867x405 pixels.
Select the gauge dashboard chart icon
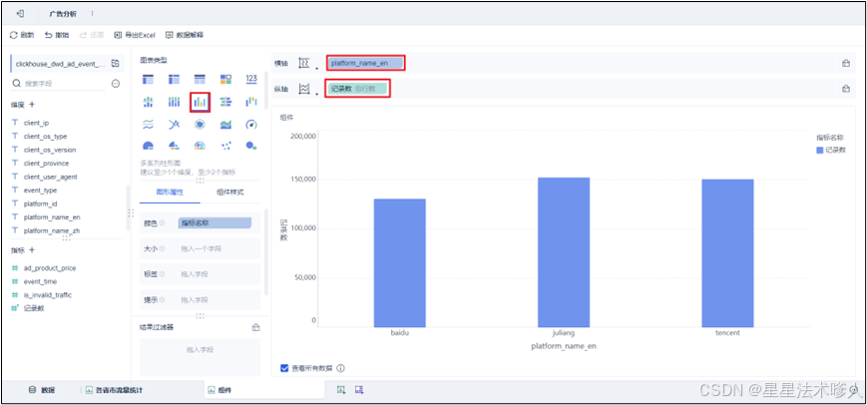(251, 125)
